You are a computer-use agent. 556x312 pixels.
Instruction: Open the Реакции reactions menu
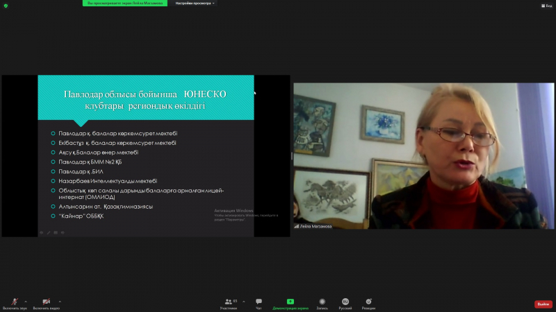click(x=368, y=302)
